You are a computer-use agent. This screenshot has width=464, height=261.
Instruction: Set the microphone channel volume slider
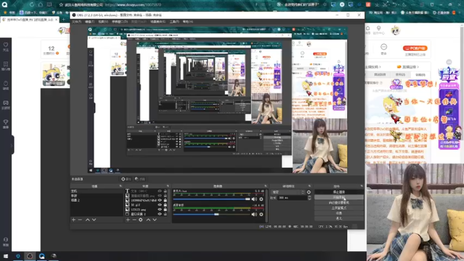(x=212, y=199)
